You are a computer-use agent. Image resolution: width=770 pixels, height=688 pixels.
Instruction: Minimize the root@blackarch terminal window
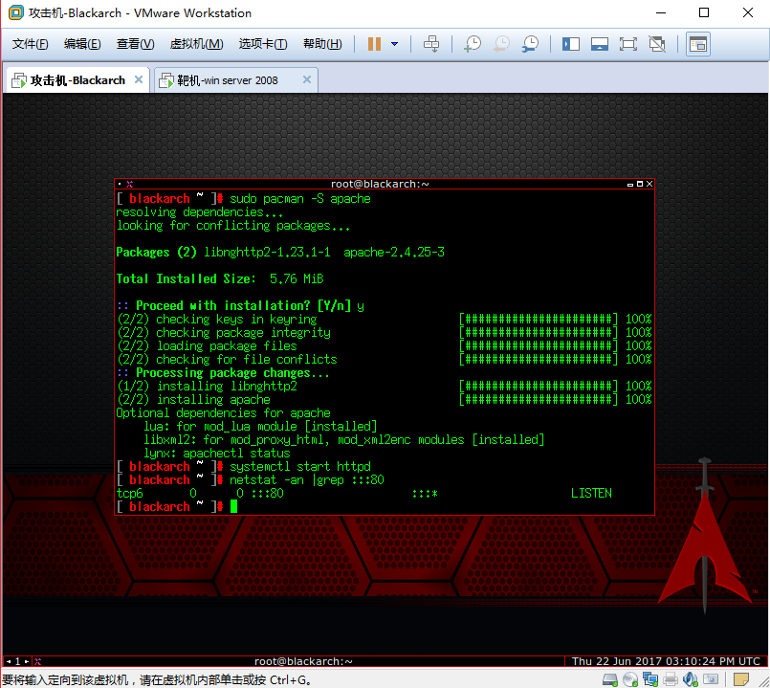point(630,185)
